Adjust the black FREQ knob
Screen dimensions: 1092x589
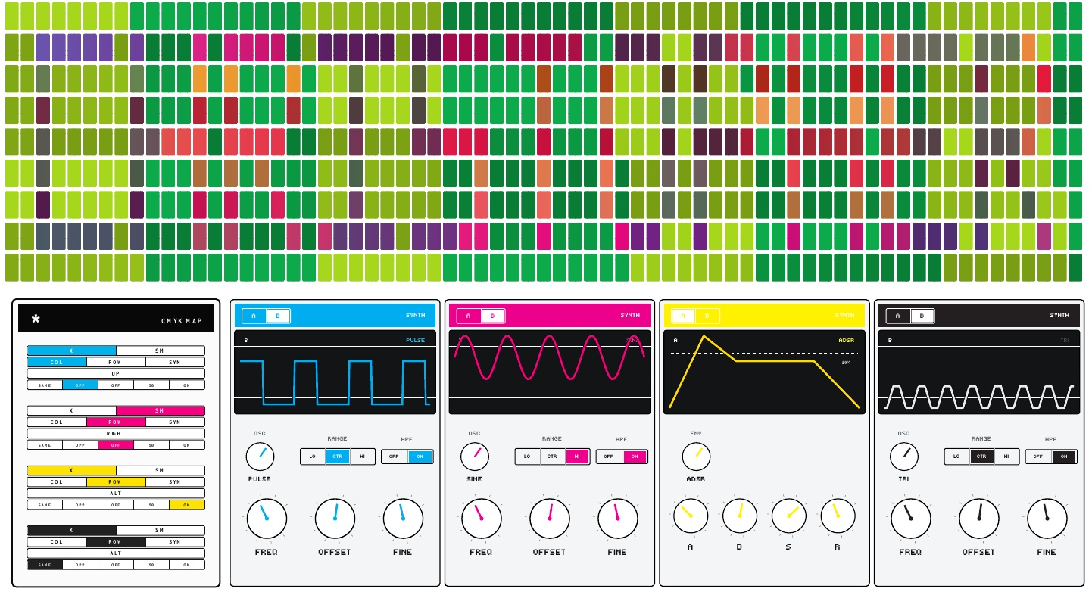[911, 519]
